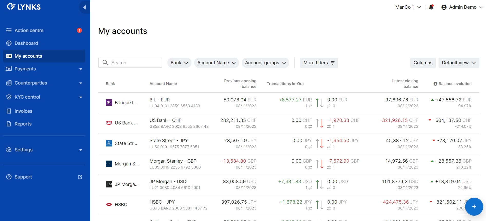Click the +8,577.27 EUR inflow amount
Image resolution: width=486 pixels, height=221 pixels.
(295, 100)
